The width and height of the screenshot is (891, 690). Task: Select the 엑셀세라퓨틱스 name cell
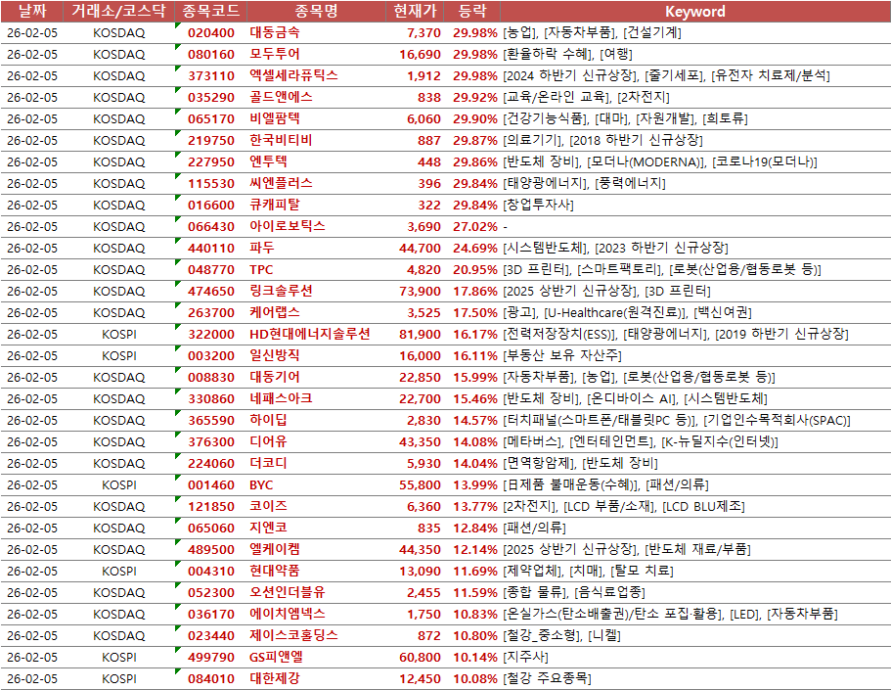point(293,75)
